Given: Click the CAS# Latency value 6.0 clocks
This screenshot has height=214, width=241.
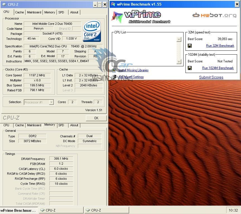Looking at the screenshot, I should coord(61,169).
